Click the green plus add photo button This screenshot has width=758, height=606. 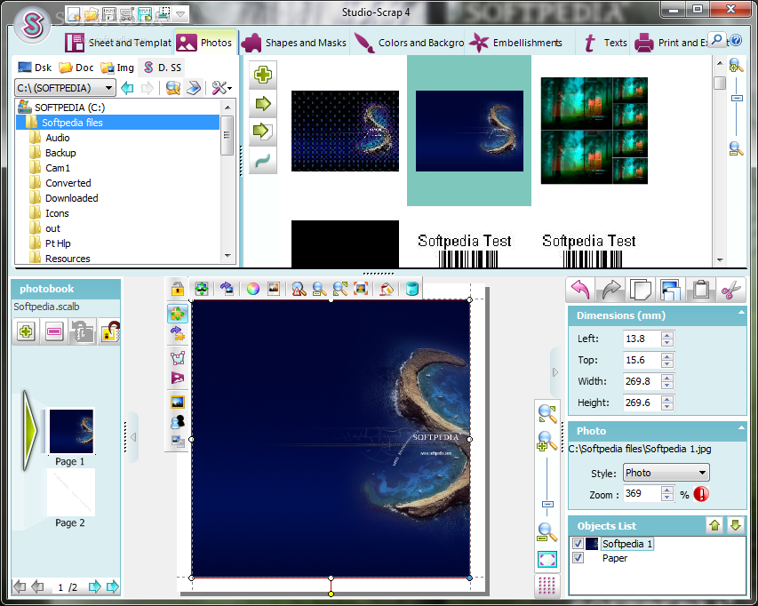[x=263, y=75]
